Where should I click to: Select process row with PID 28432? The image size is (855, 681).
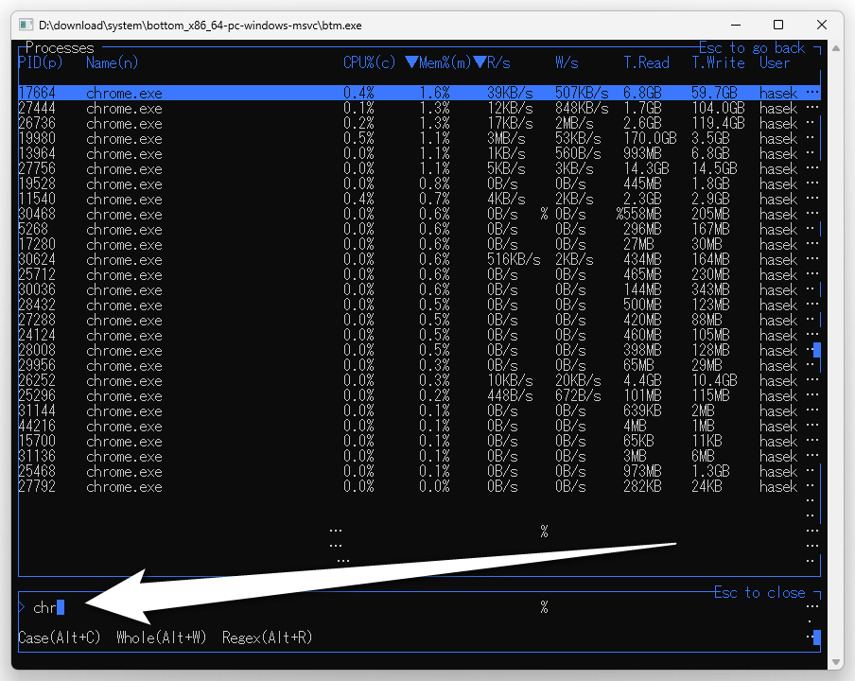419,305
